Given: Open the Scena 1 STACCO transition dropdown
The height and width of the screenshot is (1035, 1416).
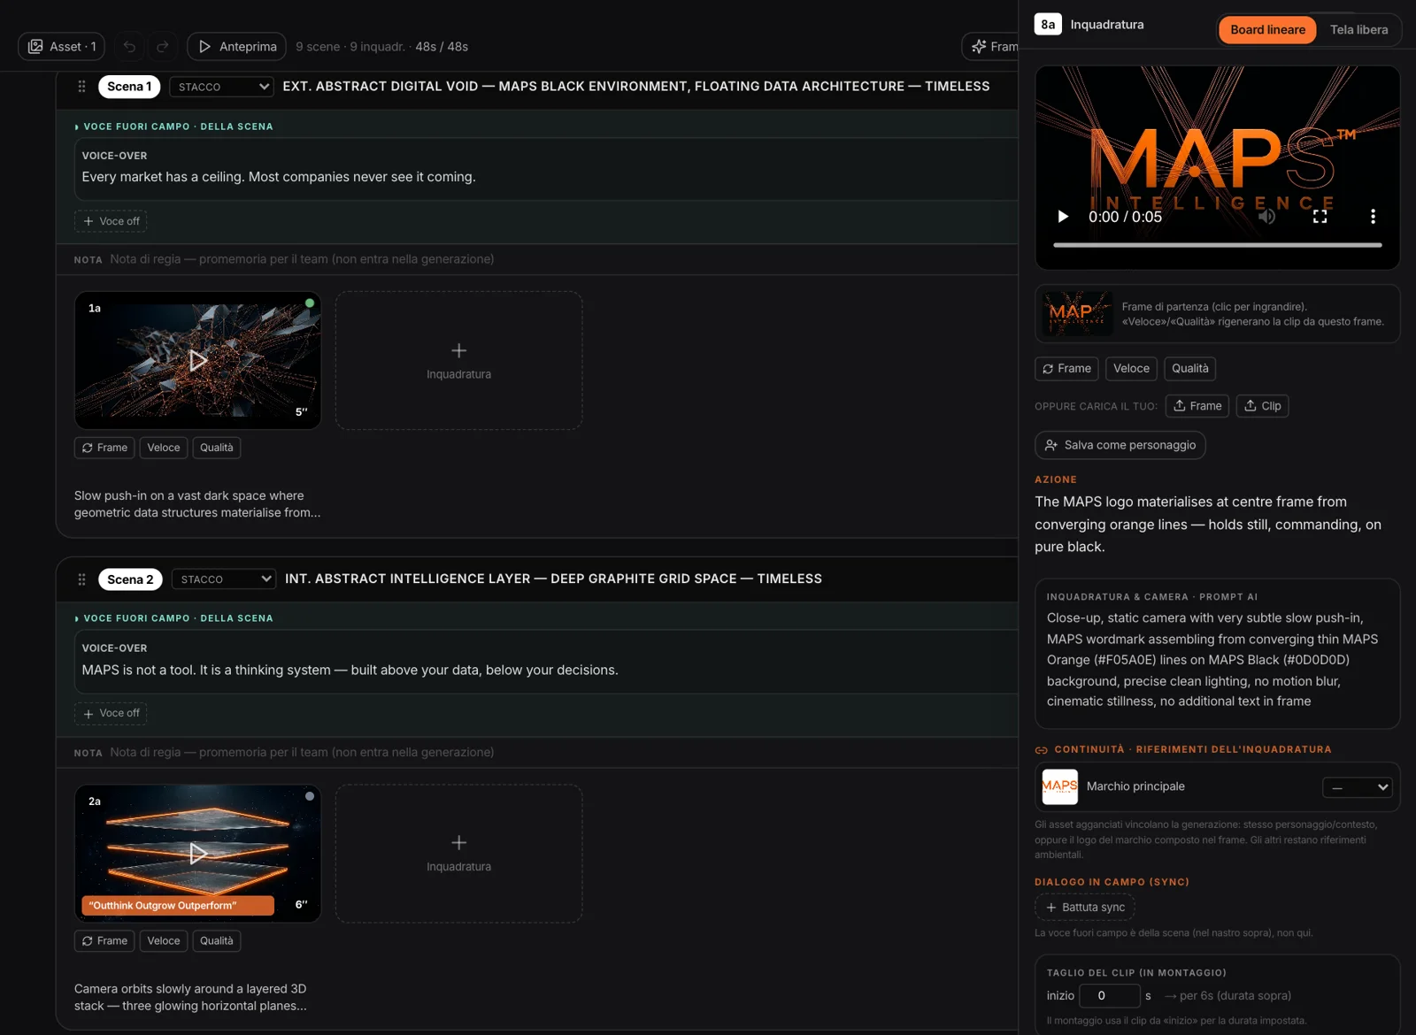Looking at the screenshot, I should point(221,87).
